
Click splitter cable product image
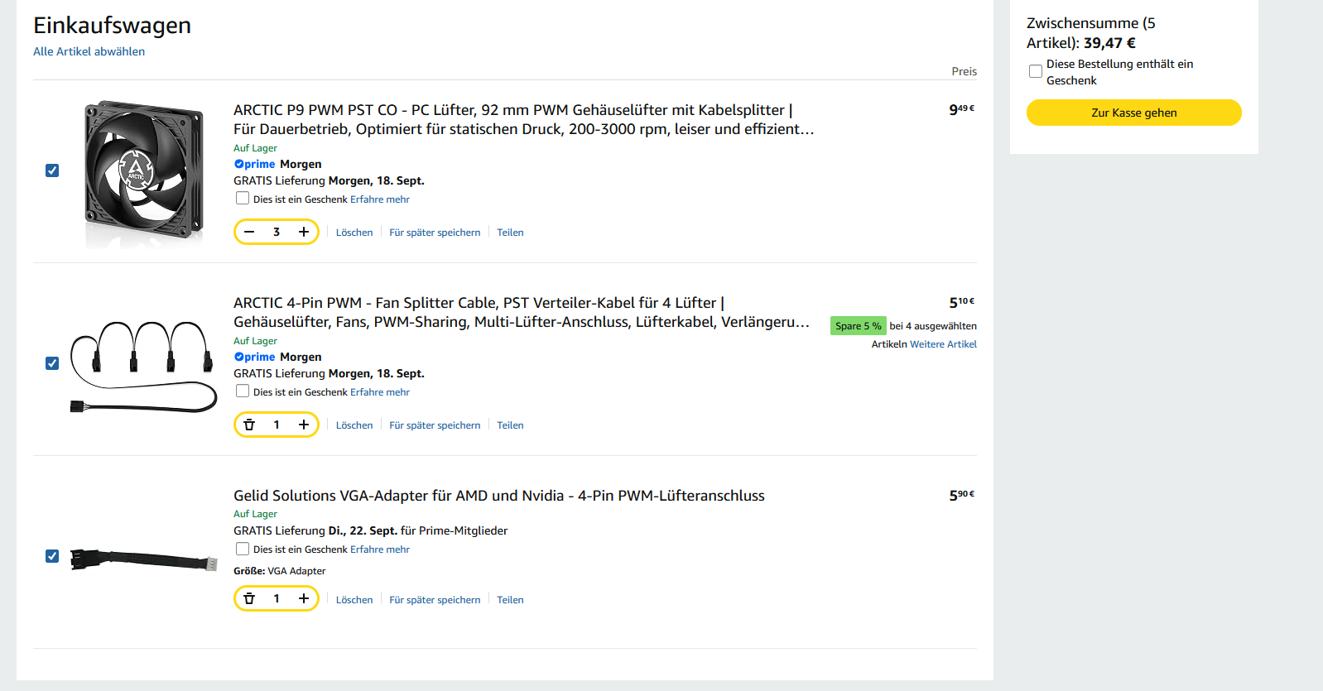pos(144,367)
